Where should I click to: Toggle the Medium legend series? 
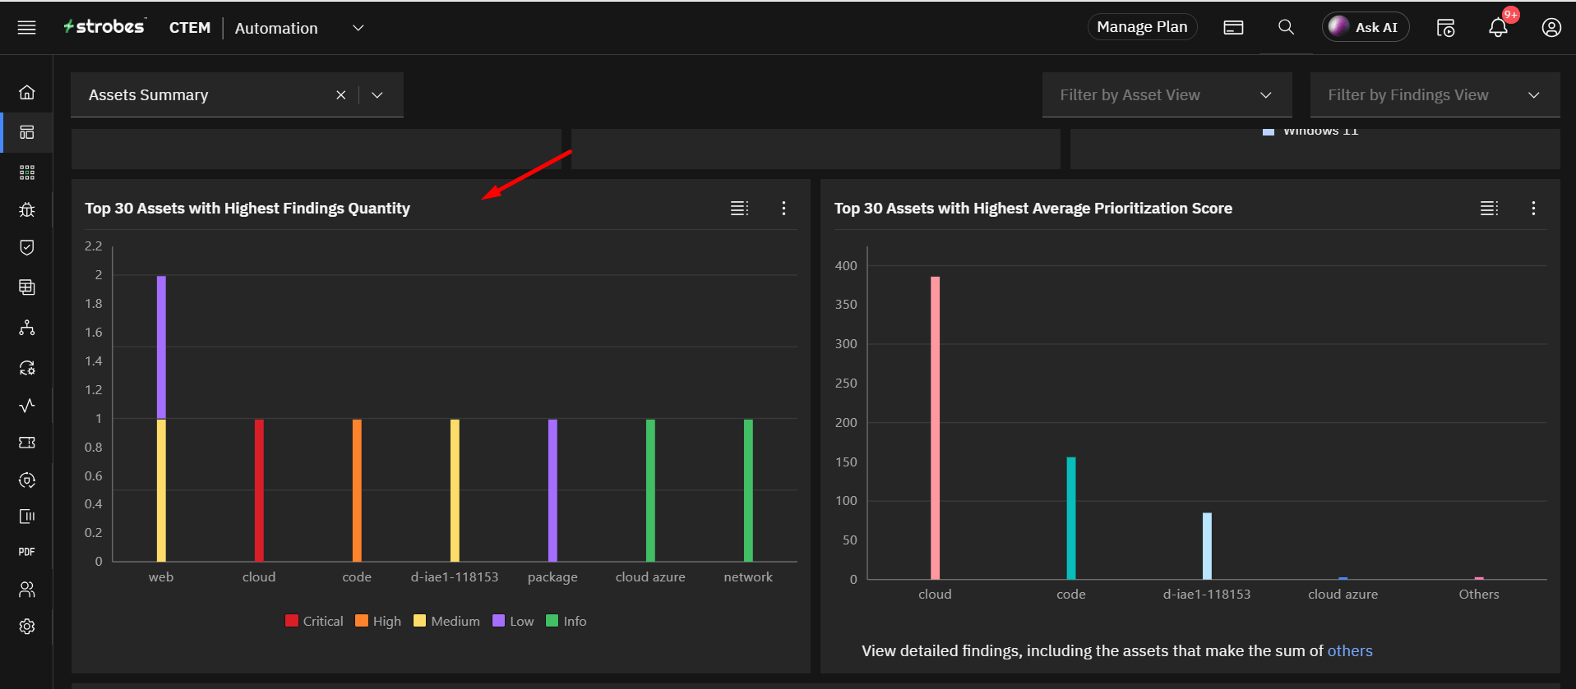[446, 621]
